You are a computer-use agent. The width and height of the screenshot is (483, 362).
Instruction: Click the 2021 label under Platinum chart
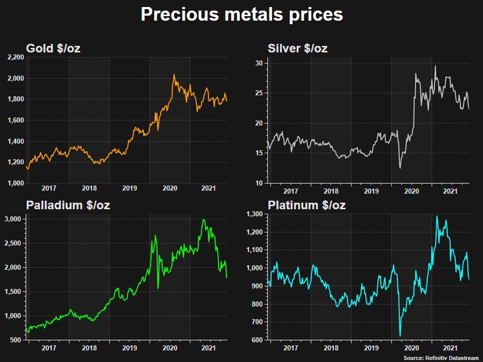450,348
